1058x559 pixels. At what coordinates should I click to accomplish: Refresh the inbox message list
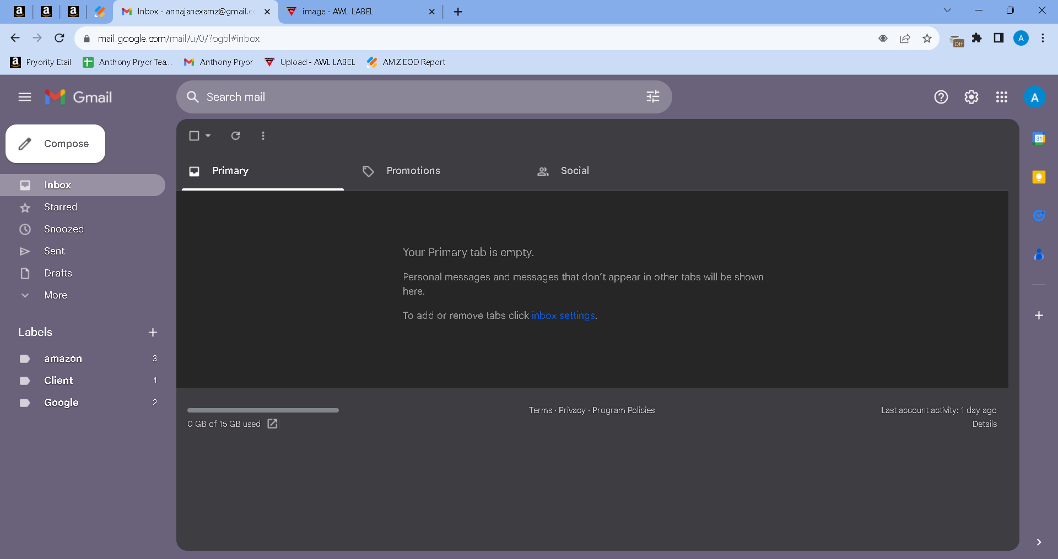pyautogui.click(x=236, y=135)
